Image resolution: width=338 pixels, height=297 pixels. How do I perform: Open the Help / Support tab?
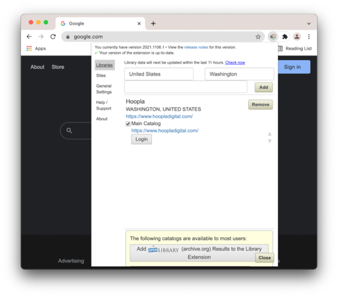[x=104, y=105]
